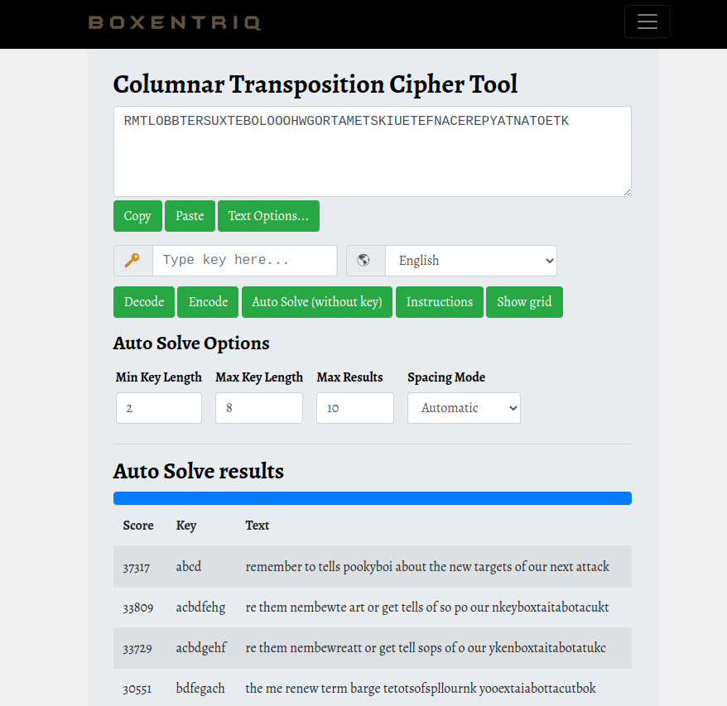Image resolution: width=727 pixels, height=706 pixels.
Task: Run Auto Solve without key
Action: point(317,302)
